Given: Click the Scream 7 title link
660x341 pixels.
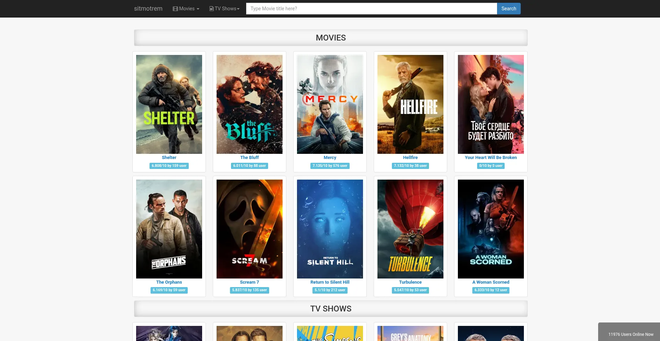Looking at the screenshot, I should tap(250, 282).
